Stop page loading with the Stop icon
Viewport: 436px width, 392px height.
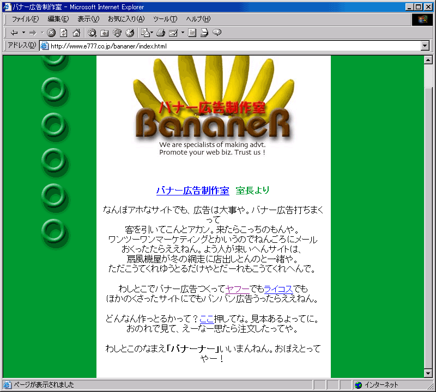(x=51, y=33)
